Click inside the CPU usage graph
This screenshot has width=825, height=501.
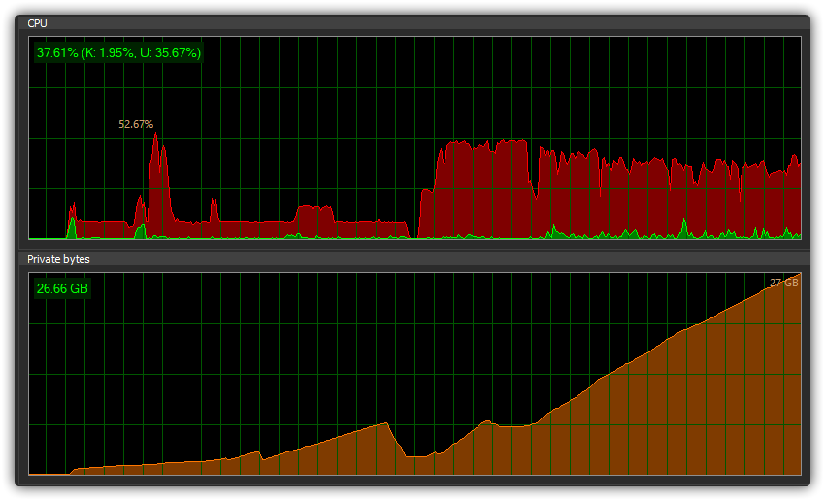tap(414, 138)
